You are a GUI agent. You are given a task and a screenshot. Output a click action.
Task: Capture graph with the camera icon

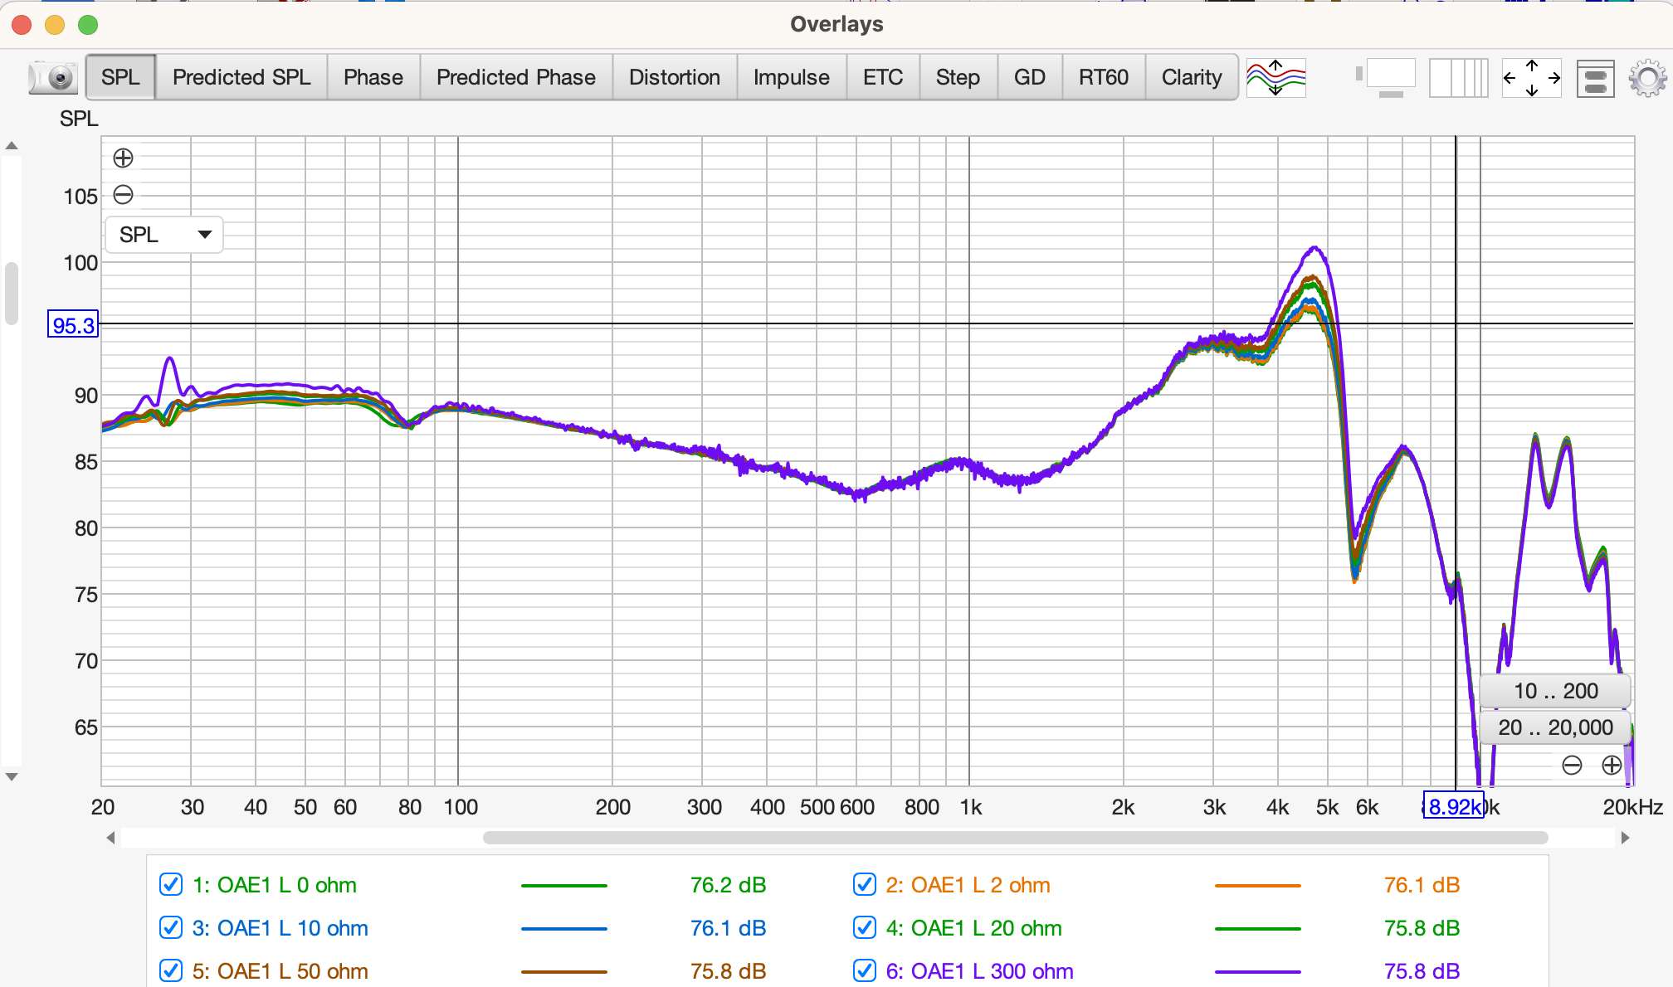coord(52,76)
